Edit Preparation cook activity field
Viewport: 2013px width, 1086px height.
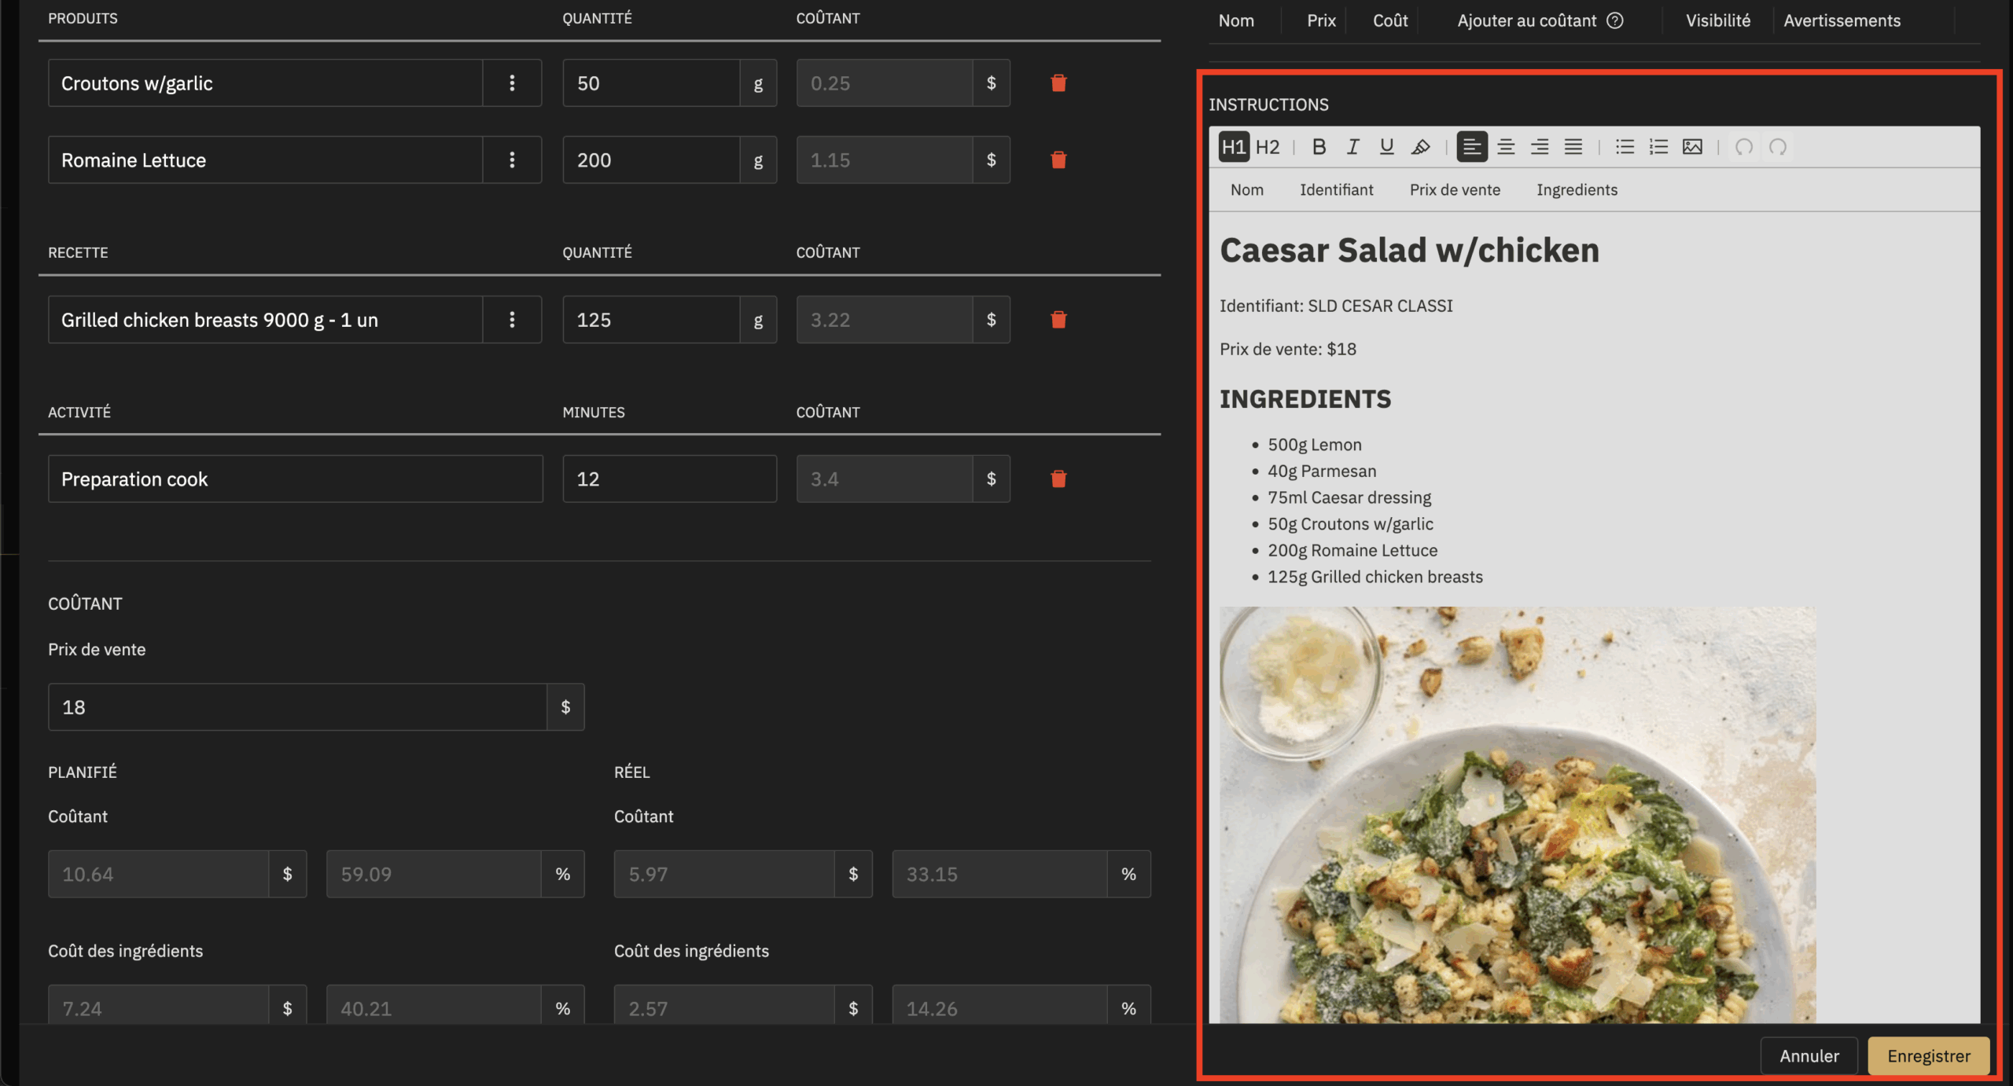[x=295, y=479]
